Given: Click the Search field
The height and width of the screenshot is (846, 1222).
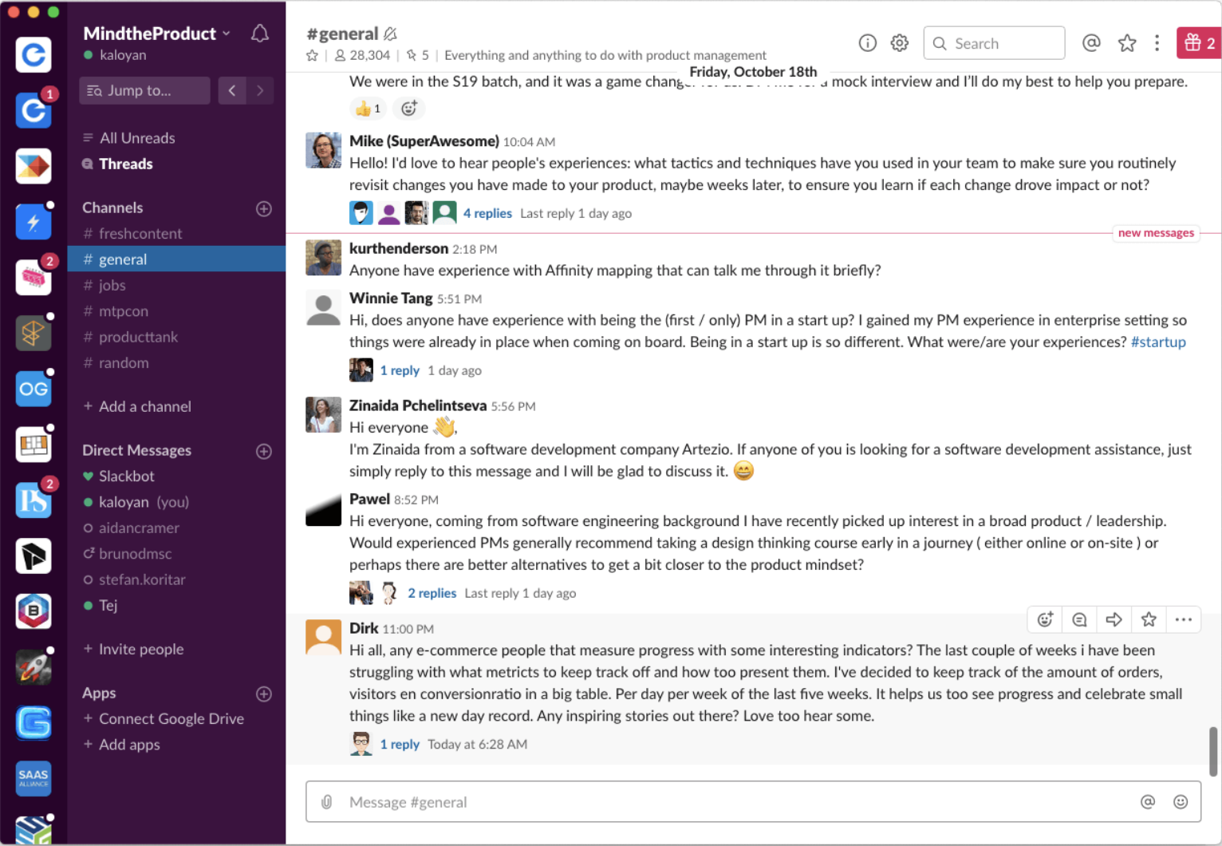Looking at the screenshot, I should coord(994,43).
